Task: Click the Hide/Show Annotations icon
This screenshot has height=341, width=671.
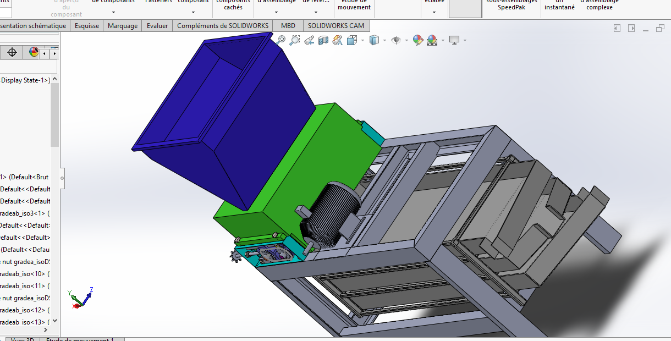Action: click(x=338, y=40)
